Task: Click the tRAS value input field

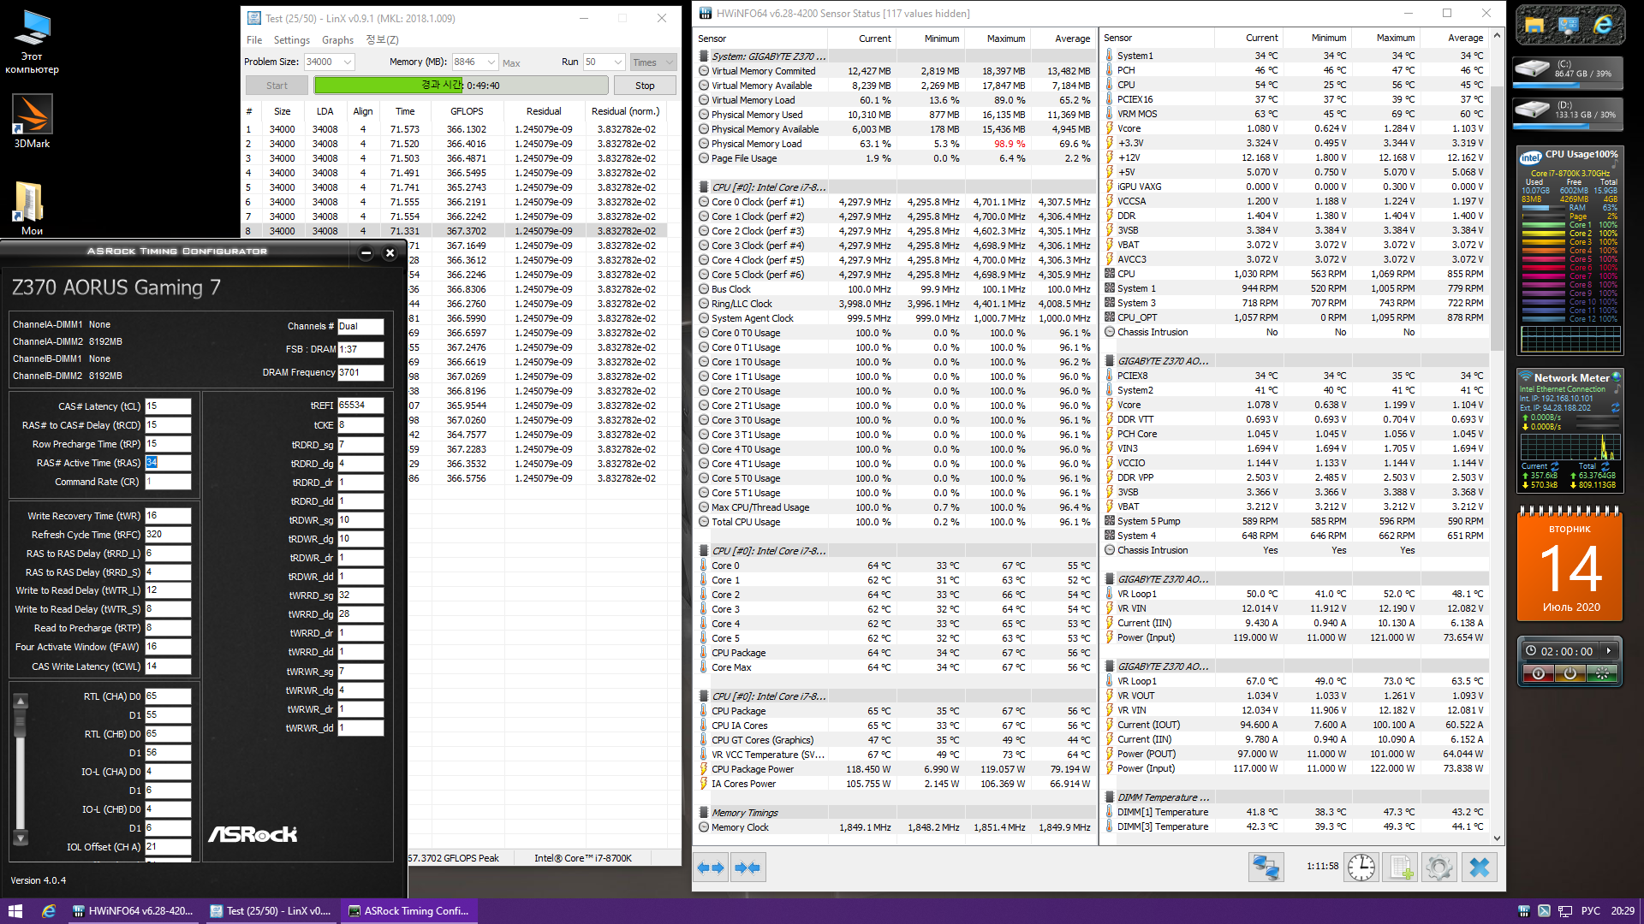Action: (x=168, y=463)
